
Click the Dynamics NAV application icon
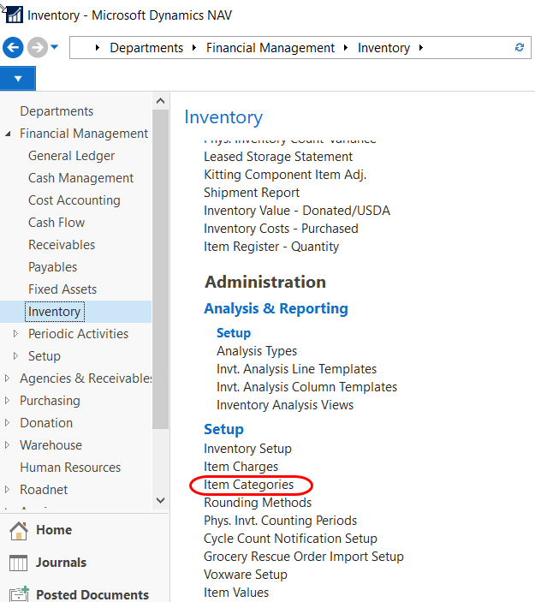[x=14, y=15]
